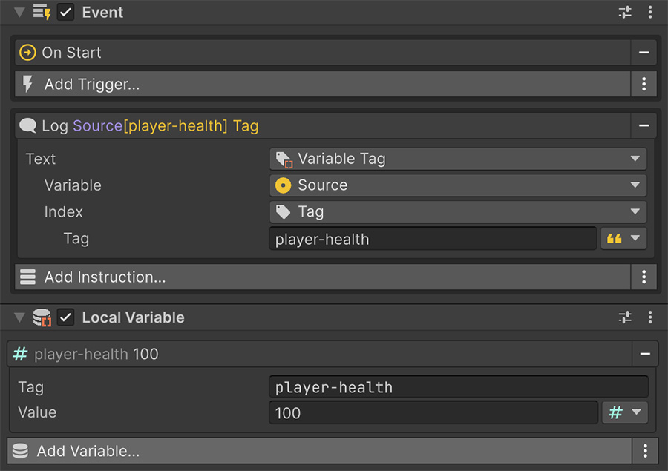The image size is (668, 471).
Task: Click the yellow Source circle icon
Action: click(x=284, y=185)
